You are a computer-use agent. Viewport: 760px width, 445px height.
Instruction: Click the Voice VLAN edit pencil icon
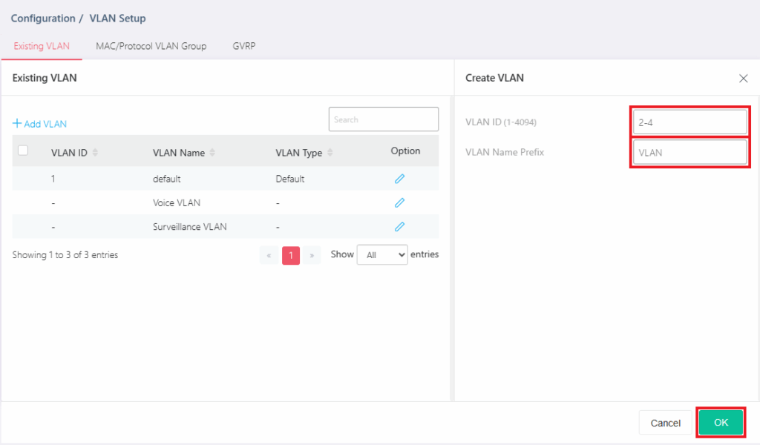(x=399, y=202)
